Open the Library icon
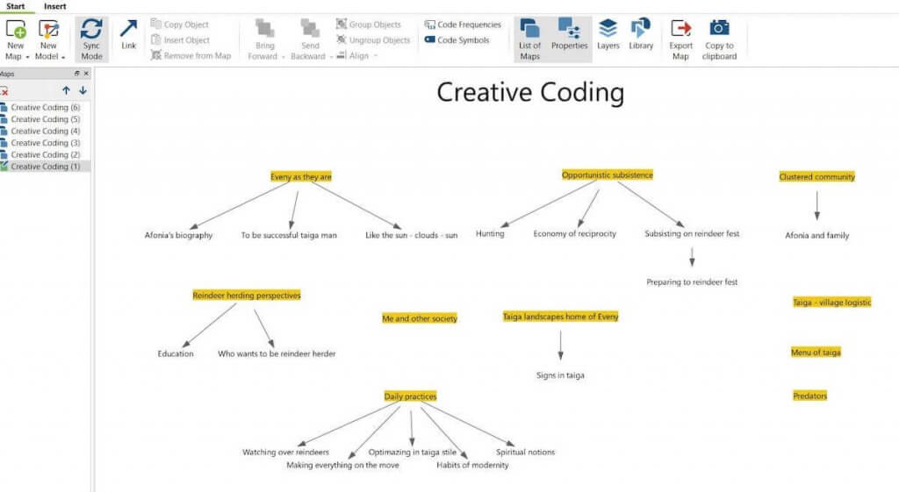Screen dimensions: 899x492 tap(640, 29)
